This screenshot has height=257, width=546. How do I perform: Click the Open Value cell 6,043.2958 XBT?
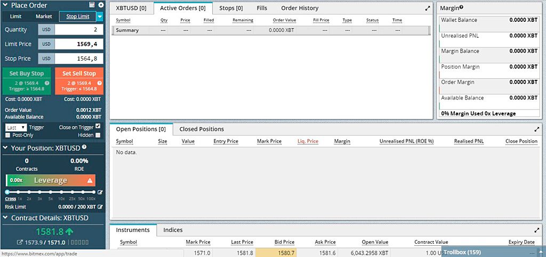tap(364, 253)
